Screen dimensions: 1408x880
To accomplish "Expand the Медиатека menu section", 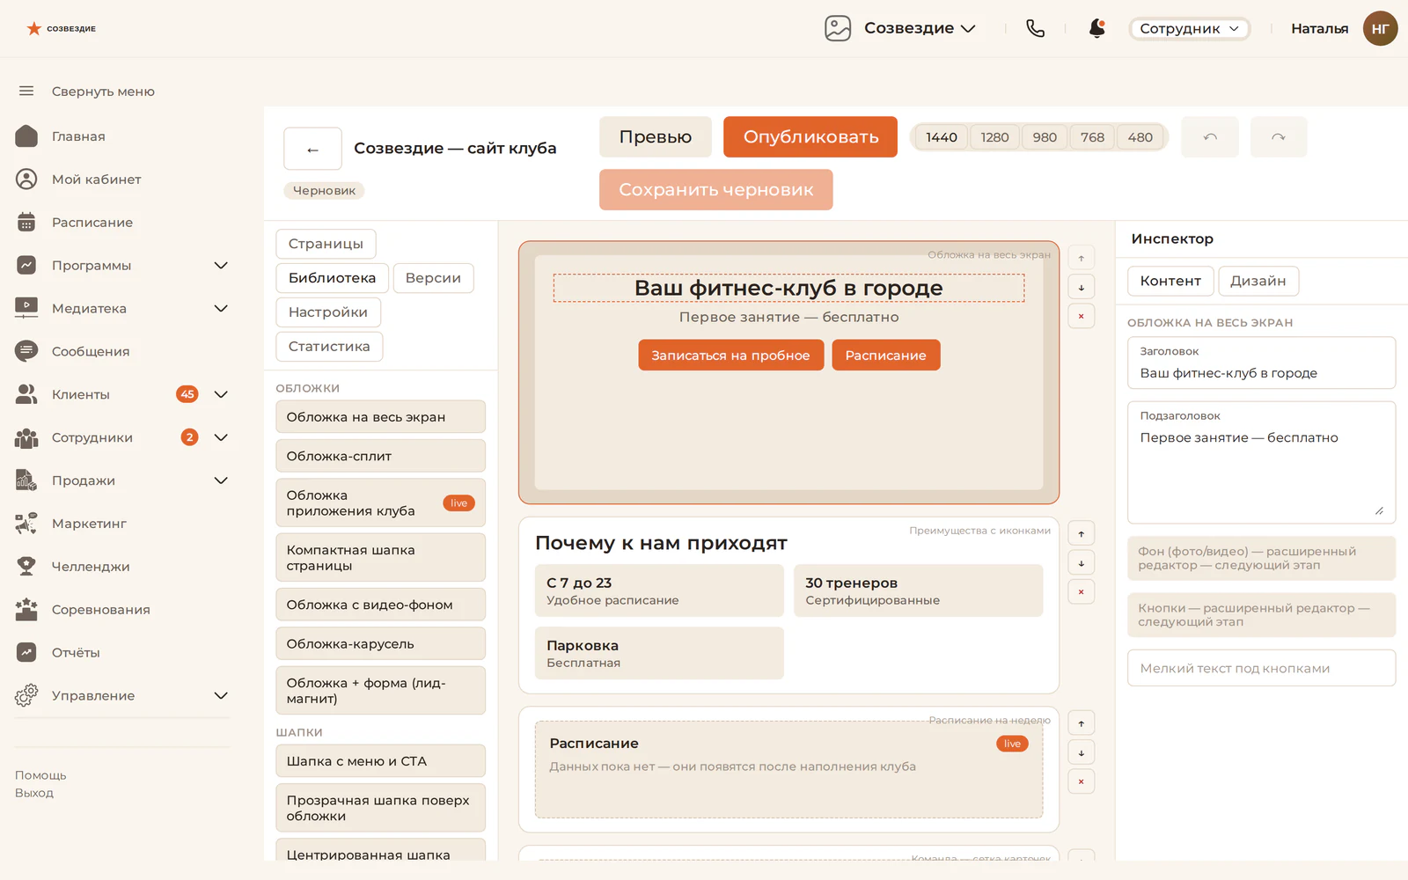I will click(221, 308).
